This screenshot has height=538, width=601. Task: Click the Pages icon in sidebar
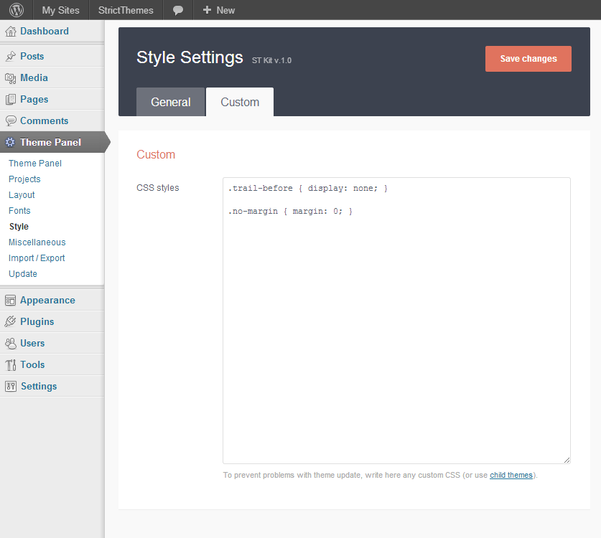11,100
